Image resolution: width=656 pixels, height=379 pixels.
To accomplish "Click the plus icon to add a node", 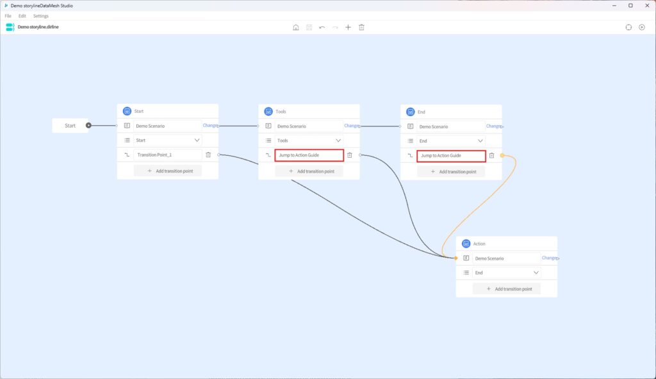I will point(348,27).
